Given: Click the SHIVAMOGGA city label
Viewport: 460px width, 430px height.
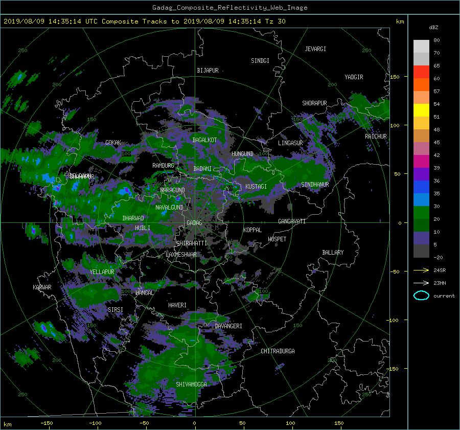Looking at the screenshot, I should (x=191, y=384).
